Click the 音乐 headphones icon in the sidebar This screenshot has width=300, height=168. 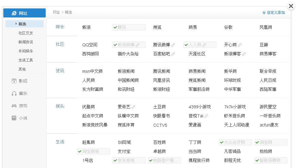point(14,93)
